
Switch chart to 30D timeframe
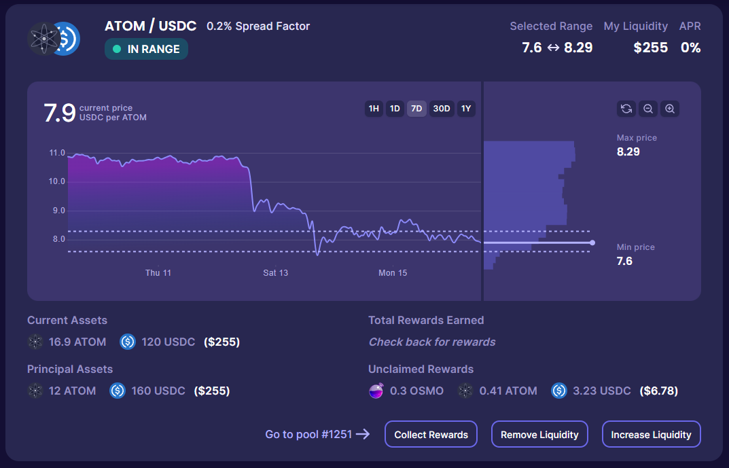point(442,109)
